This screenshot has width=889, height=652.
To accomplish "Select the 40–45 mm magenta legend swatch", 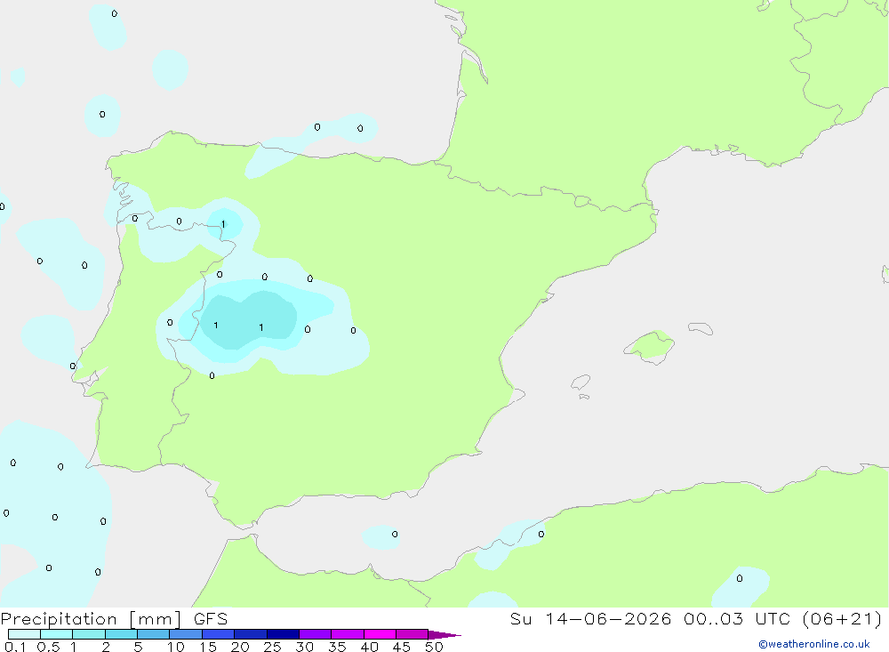I will pos(380,634).
